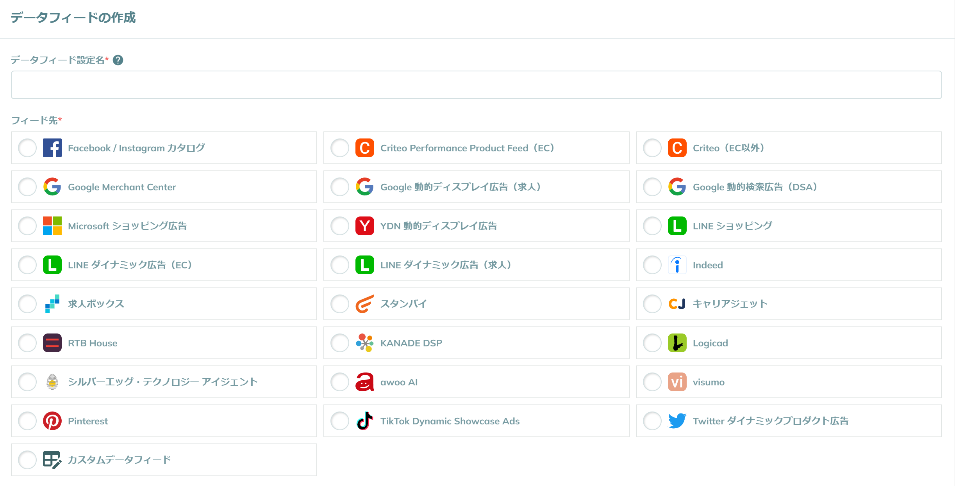Choose the Pinterest radio button
This screenshot has width=955, height=486.
click(x=27, y=421)
